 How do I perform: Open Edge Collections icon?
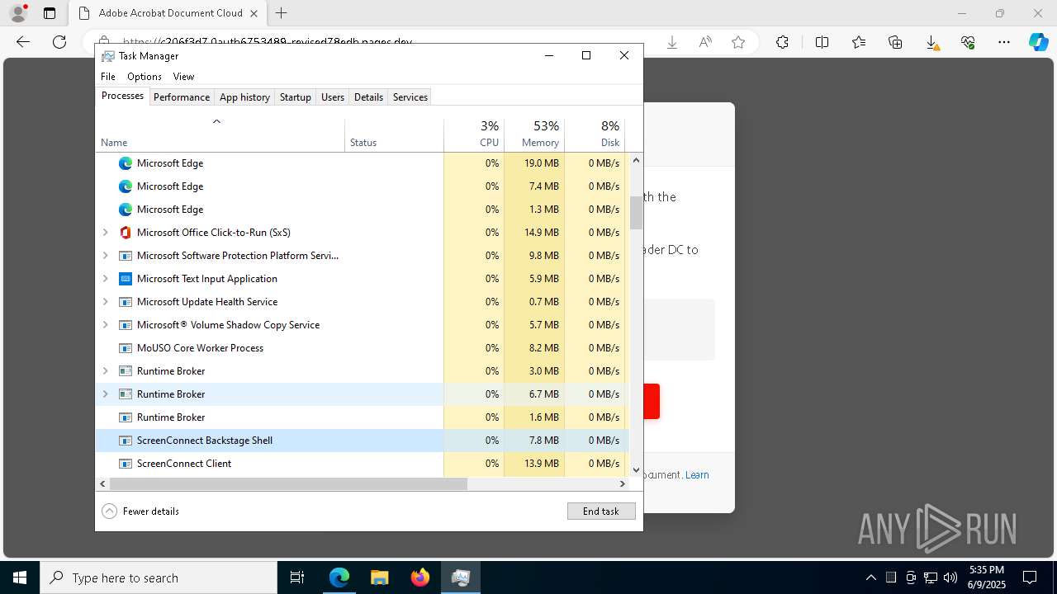[895, 42]
